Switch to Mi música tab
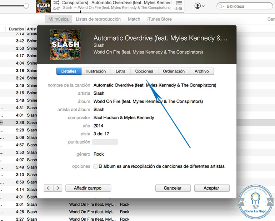Screen dimensions: 275x221 pyautogui.click(x=59, y=19)
